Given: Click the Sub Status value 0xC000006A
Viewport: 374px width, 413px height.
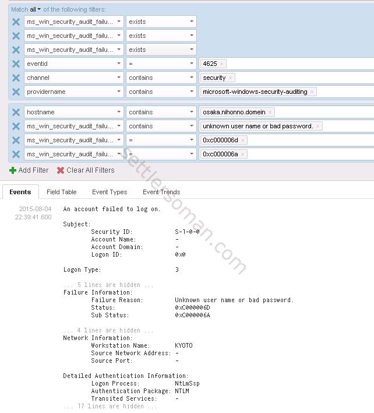Looking at the screenshot, I should coord(192,315).
